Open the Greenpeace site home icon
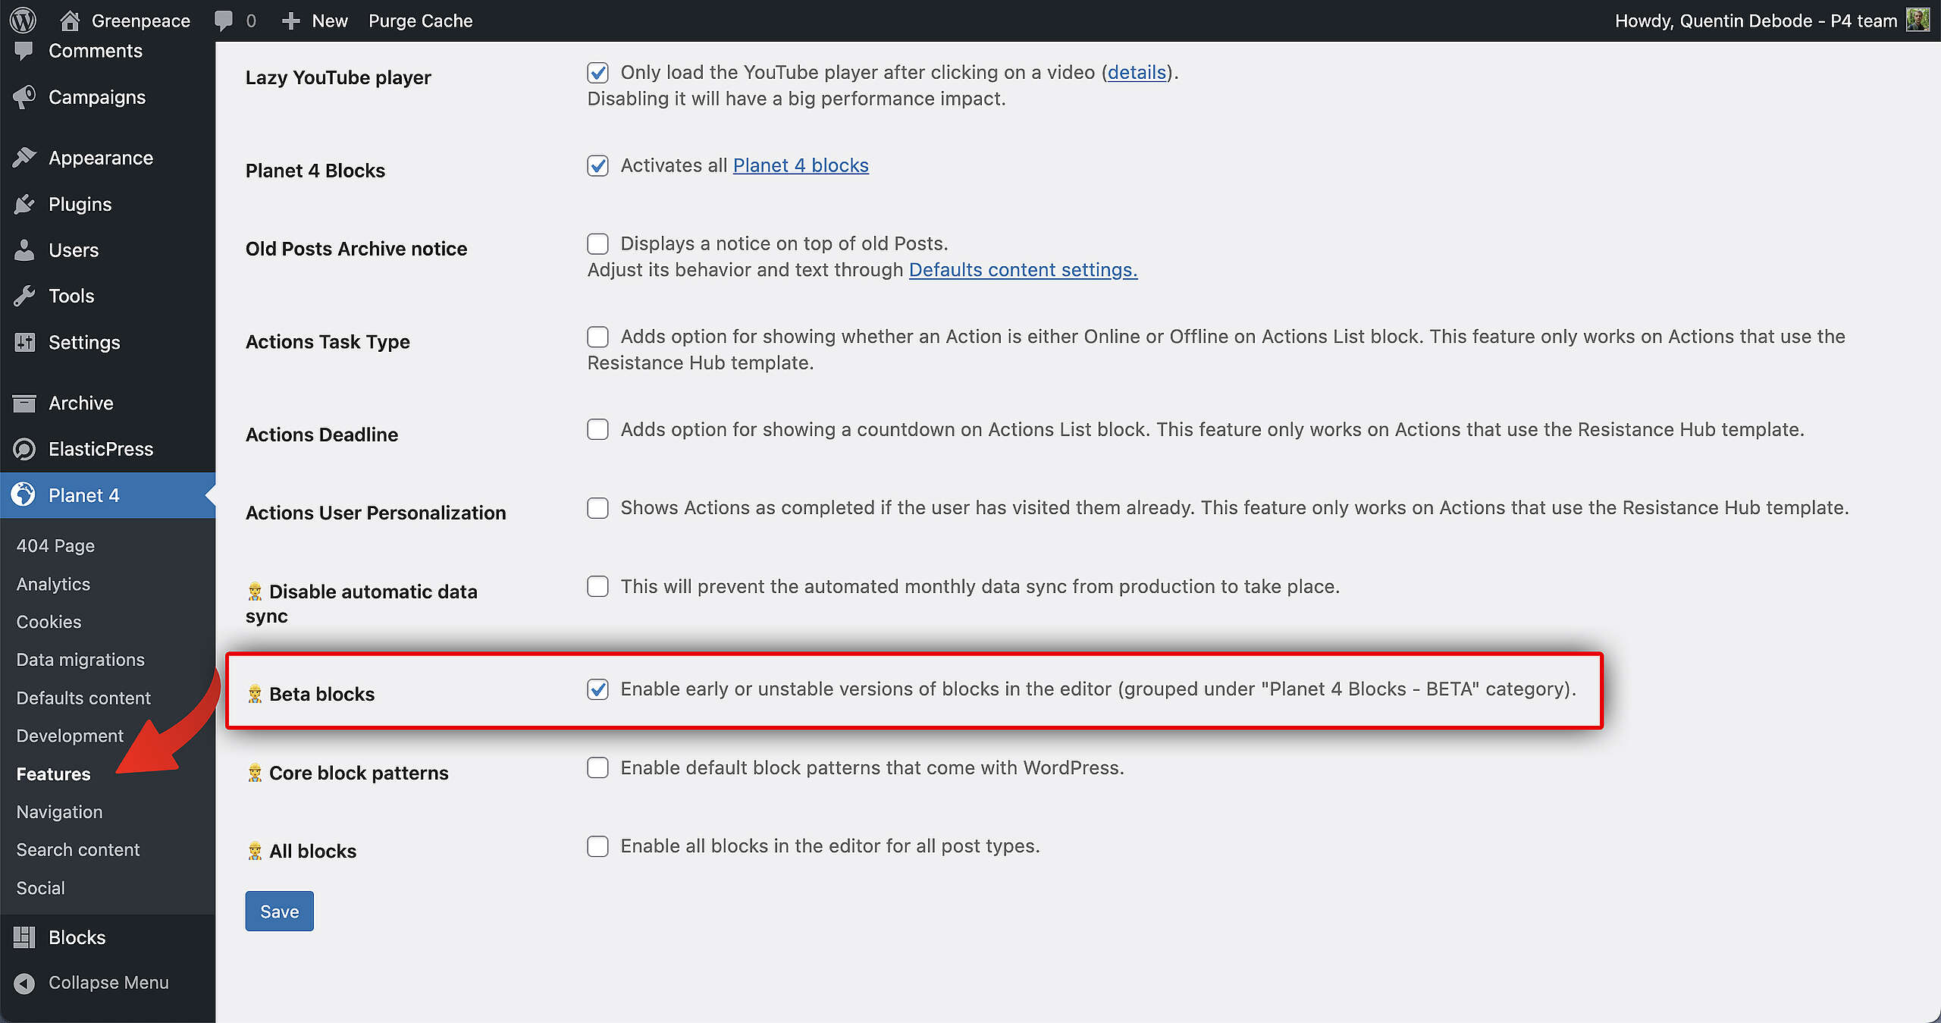 pos(70,20)
